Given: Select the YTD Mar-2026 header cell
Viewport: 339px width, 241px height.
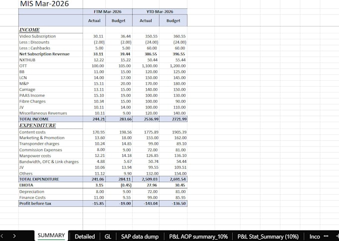Looking at the screenshot, I should coord(160,11).
